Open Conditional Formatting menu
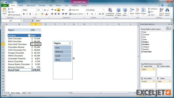This screenshot has height=98, width=174. tap(110, 12)
